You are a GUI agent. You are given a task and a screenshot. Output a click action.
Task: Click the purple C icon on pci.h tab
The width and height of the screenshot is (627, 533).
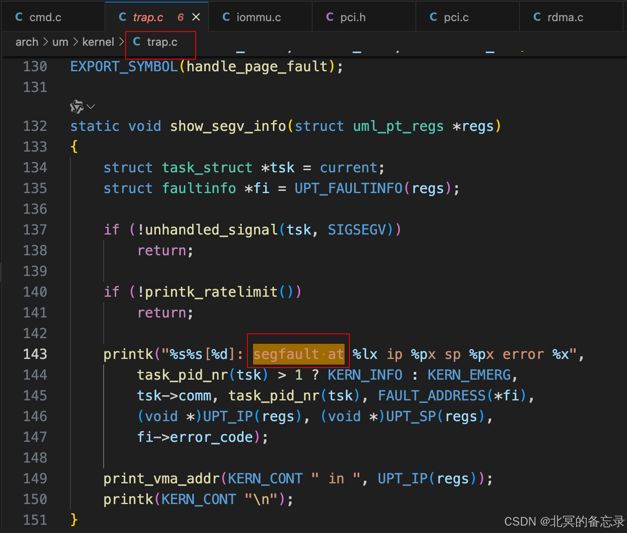click(330, 17)
